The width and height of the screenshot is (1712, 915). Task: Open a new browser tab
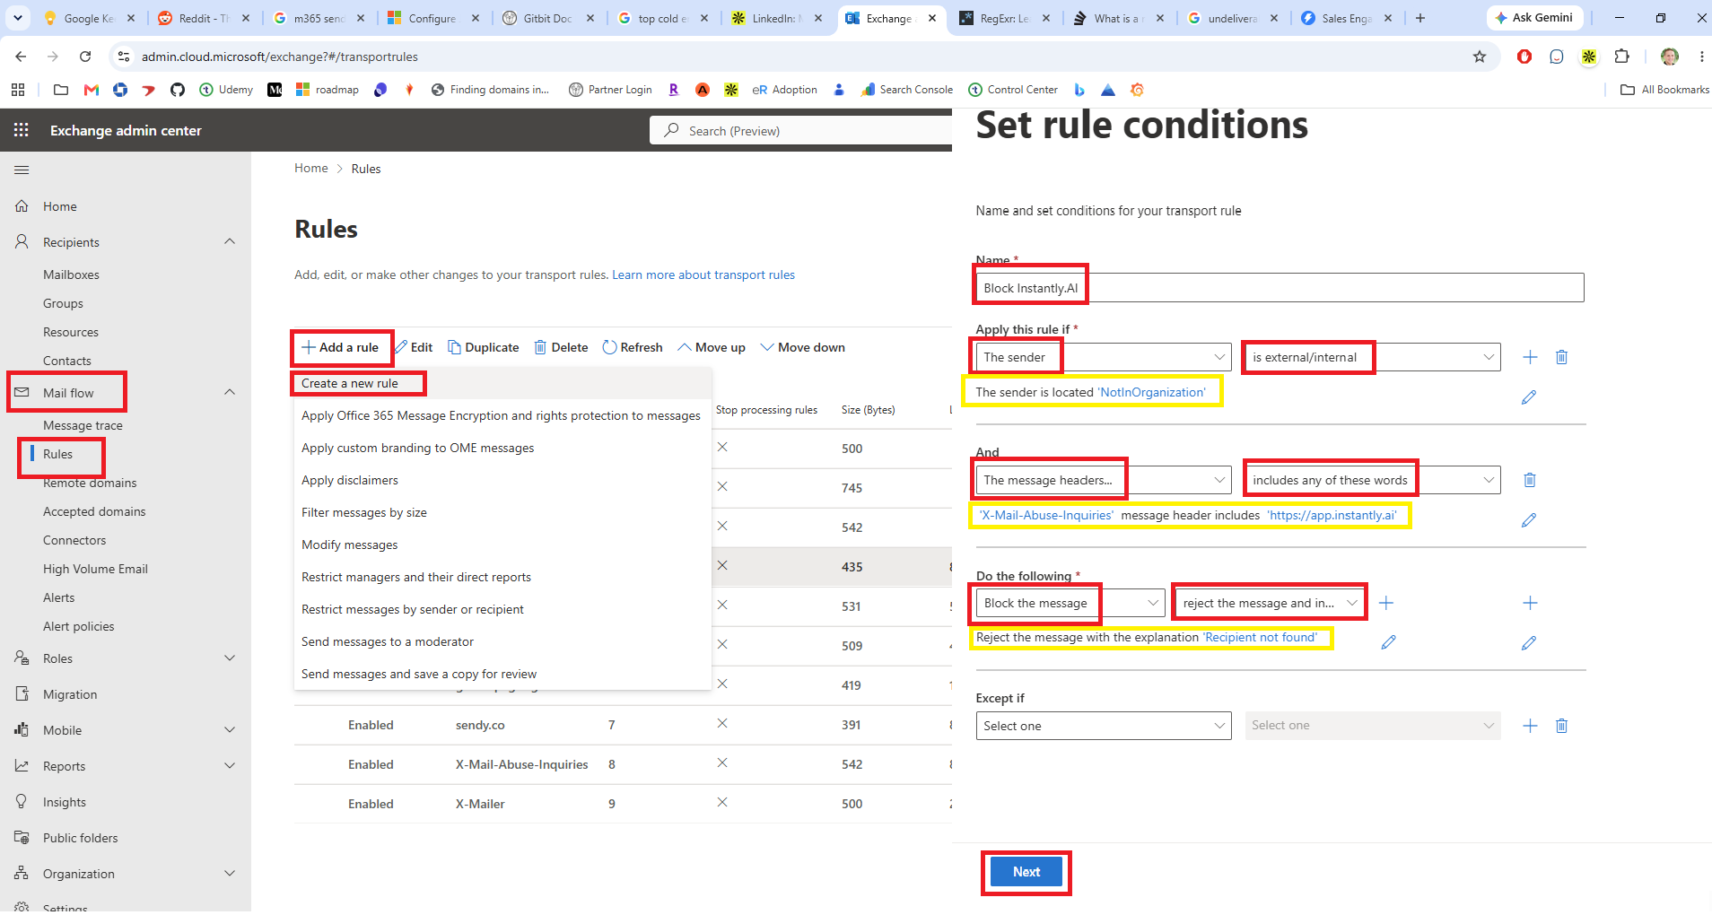pos(1420,18)
